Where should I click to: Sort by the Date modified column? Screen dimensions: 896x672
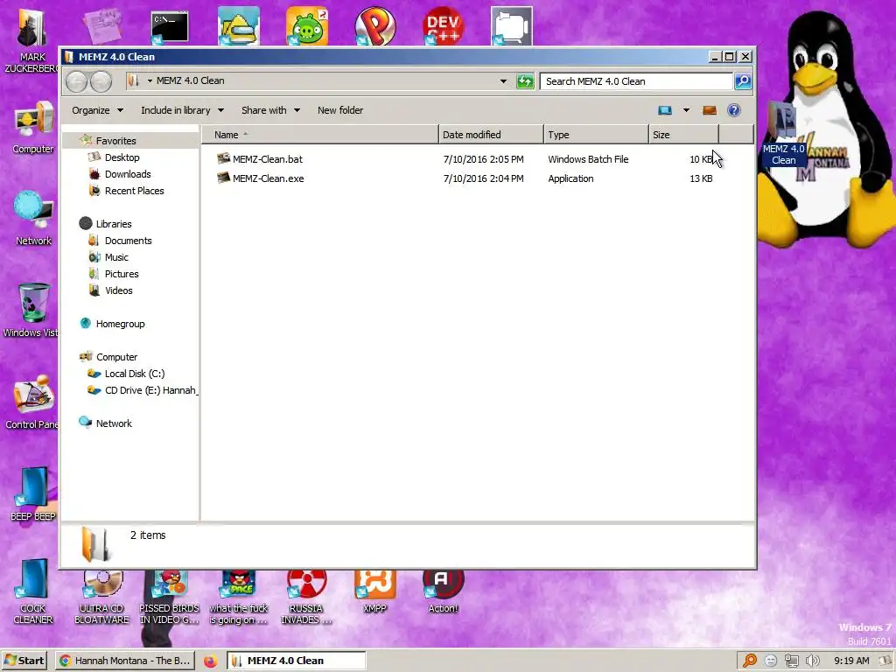(x=491, y=134)
